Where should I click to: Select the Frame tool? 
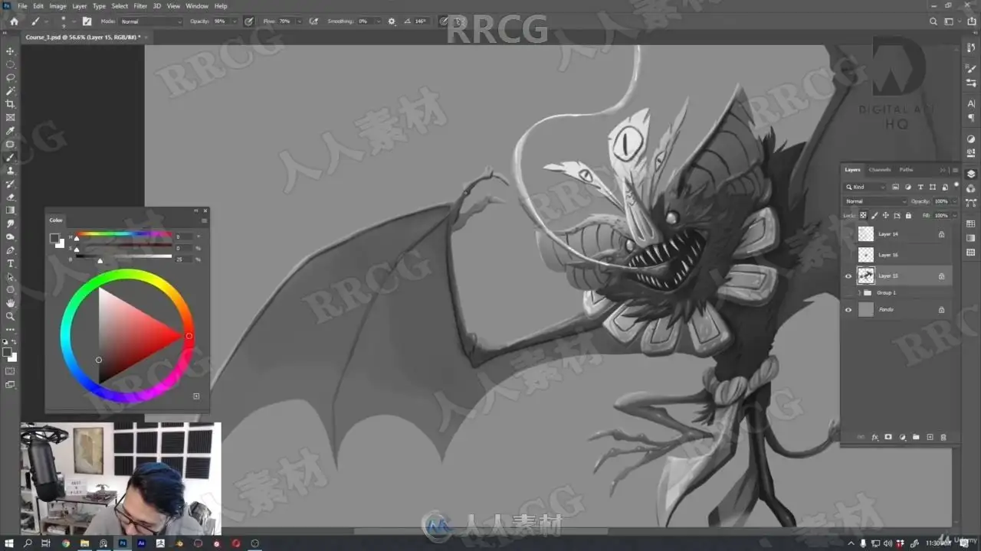[x=10, y=117]
